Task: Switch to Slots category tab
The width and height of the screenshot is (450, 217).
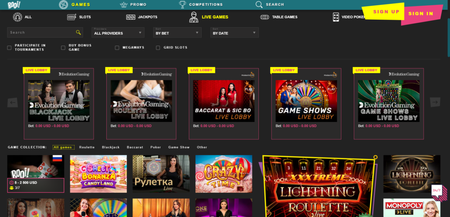Action: pos(85,17)
